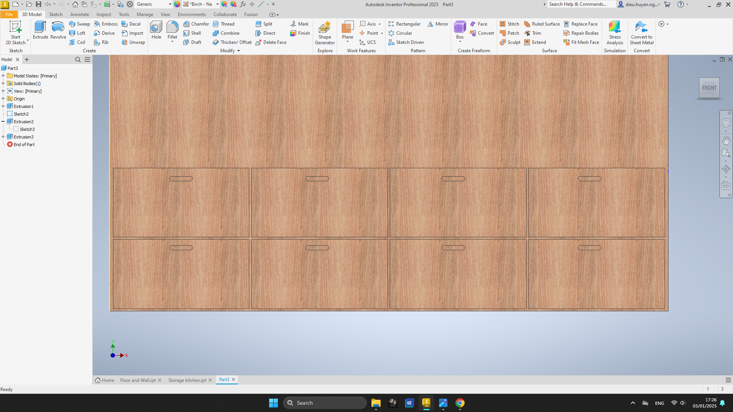Switch to Floor and Wall.ipt tab
The width and height of the screenshot is (733, 412).
pos(138,380)
